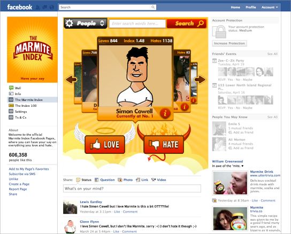The height and width of the screenshot is (234, 291).
Task: Click the Marmite Index page logo image
Action: pyautogui.click(x=32, y=50)
